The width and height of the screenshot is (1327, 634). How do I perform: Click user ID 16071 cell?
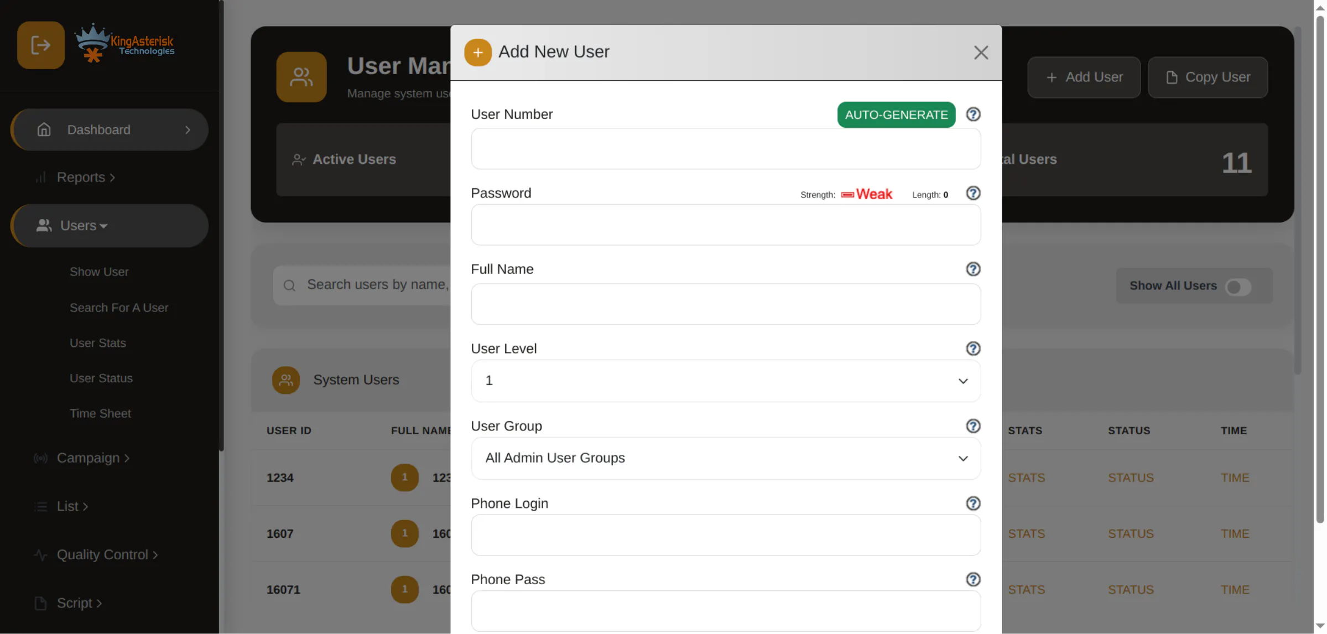(x=283, y=589)
